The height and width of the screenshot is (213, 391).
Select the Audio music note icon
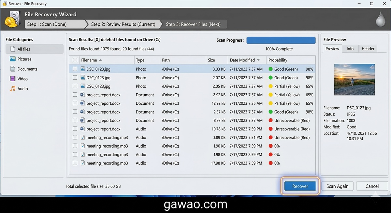pyautogui.click(x=13, y=88)
